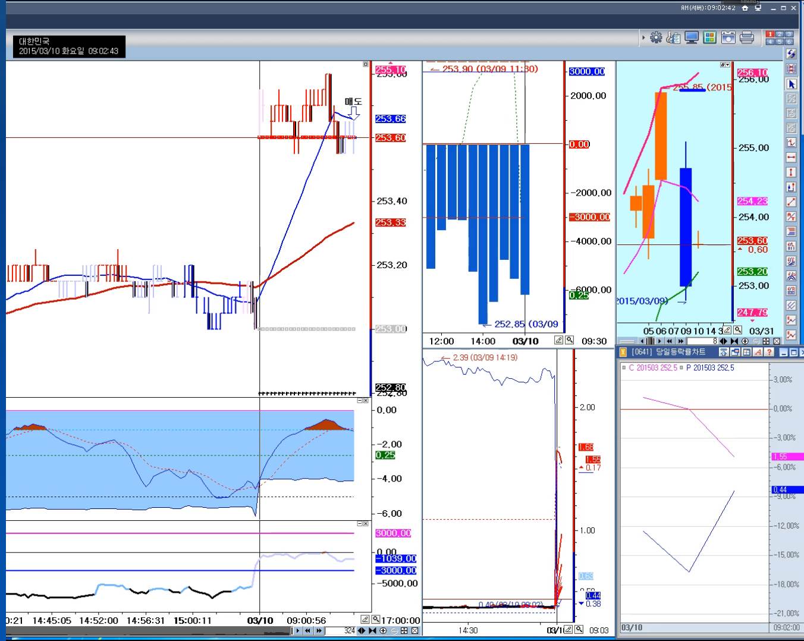
Task: Select arrow pointer tool in right sidebar
Action: tap(792, 84)
